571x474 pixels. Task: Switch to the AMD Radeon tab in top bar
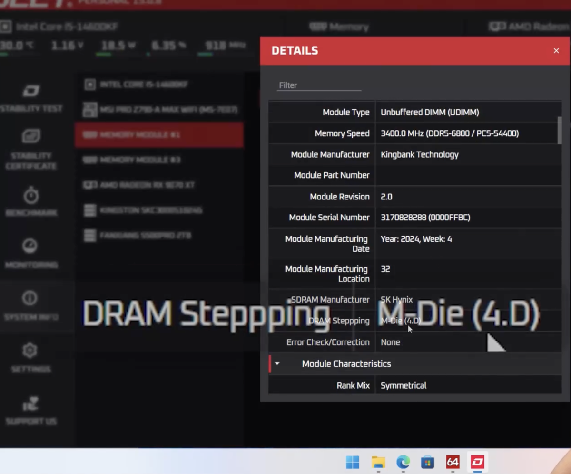529,27
